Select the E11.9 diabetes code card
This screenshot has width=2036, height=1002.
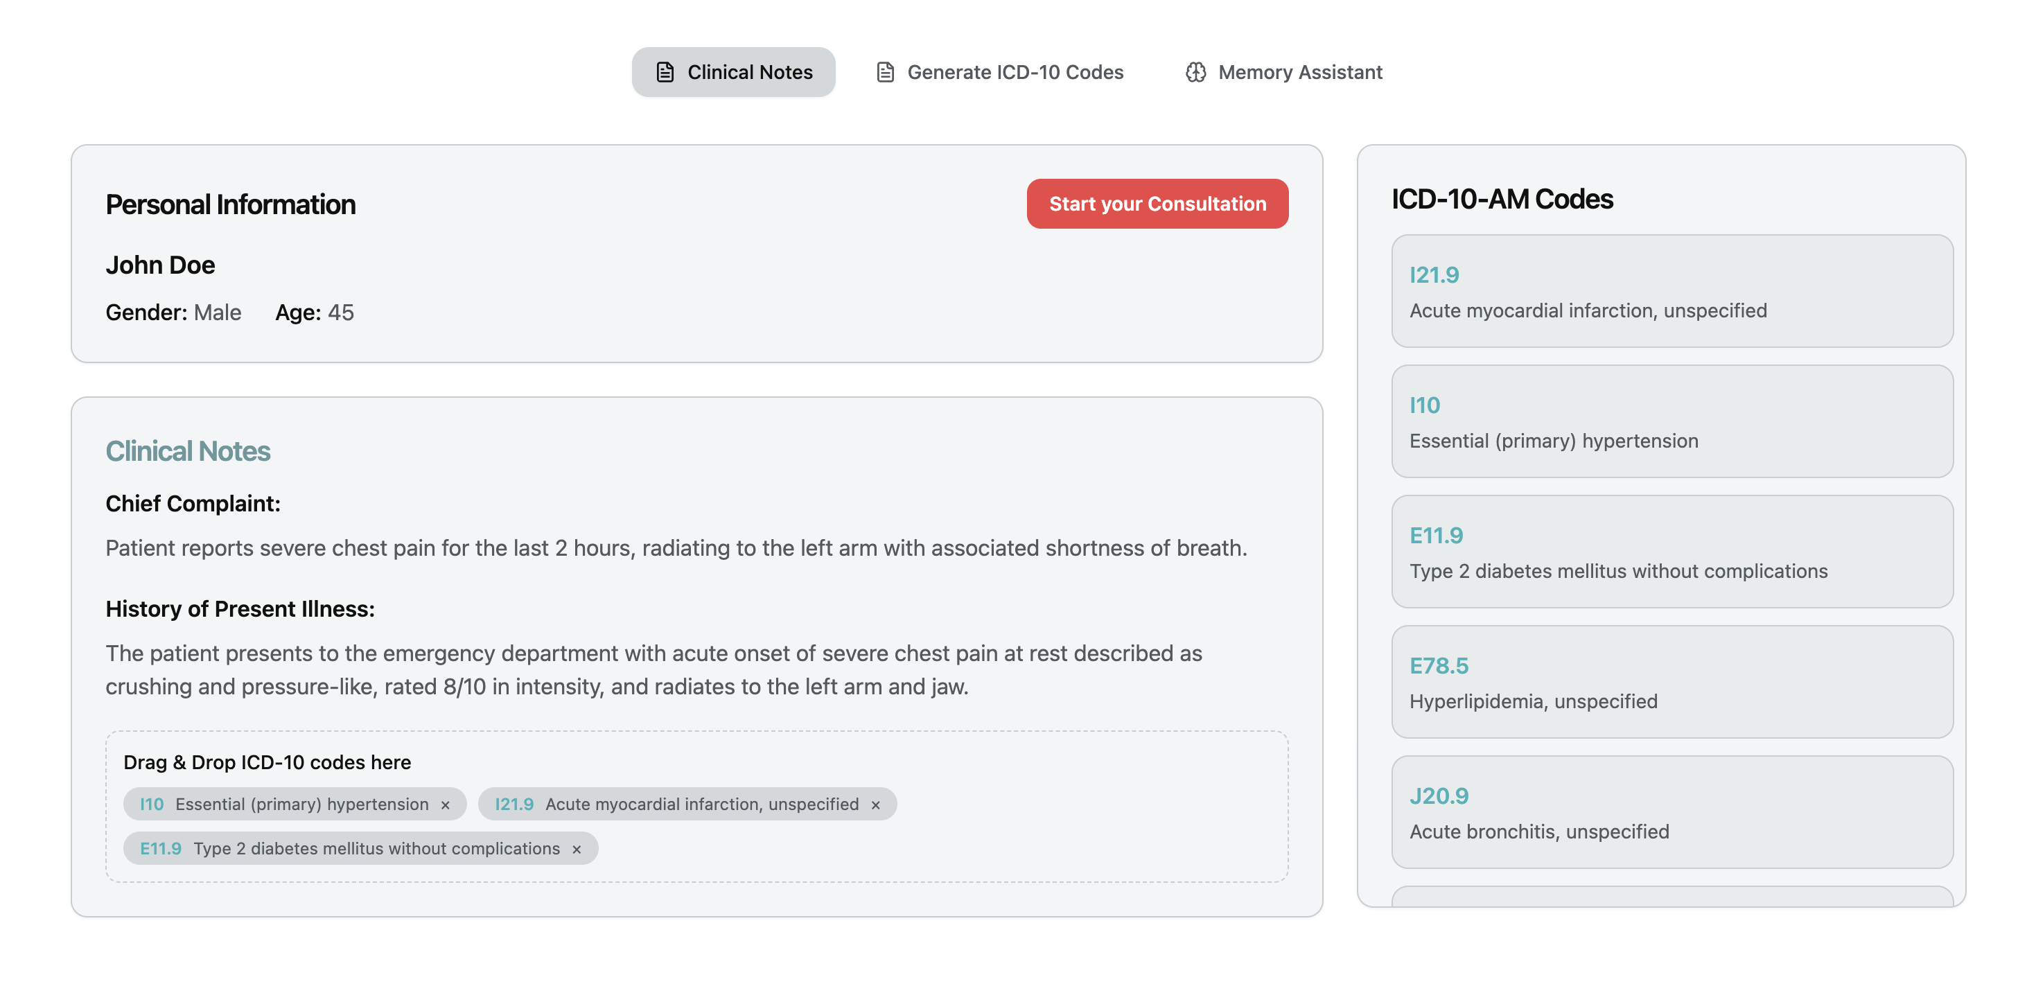tap(1671, 551)
